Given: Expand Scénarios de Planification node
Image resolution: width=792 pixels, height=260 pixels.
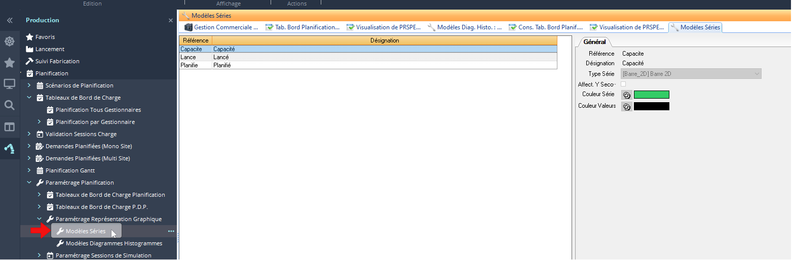Looking at the screenshot, I should click(x=29, y=85).
